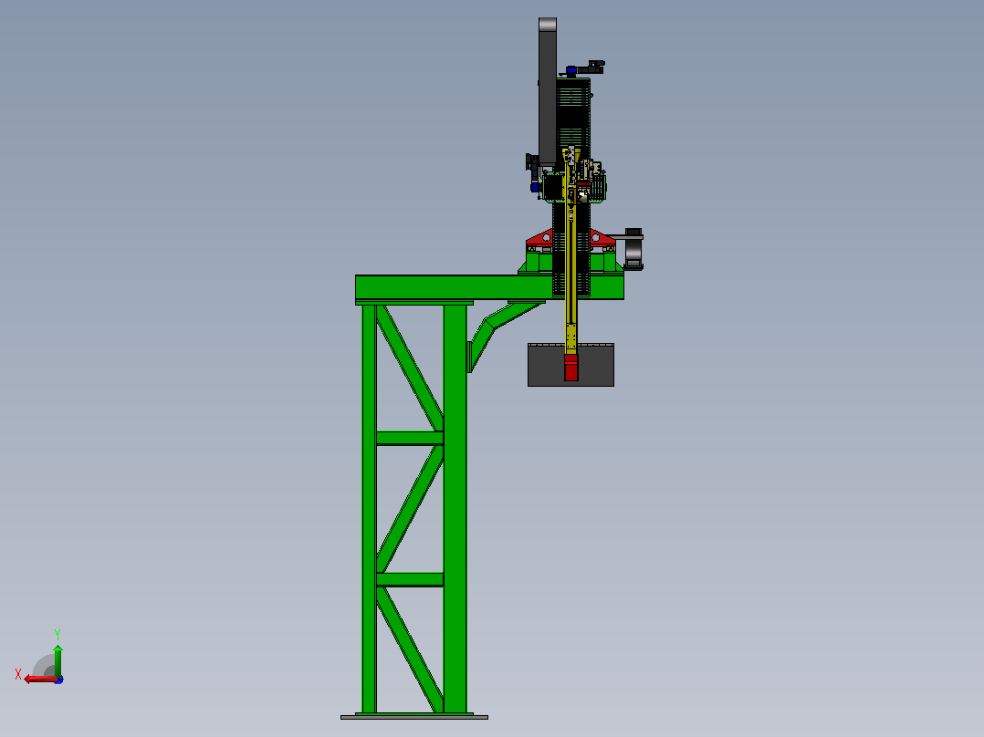Click the red X axis arrow of triad
984x737 pixels.
tap(39, 680)
